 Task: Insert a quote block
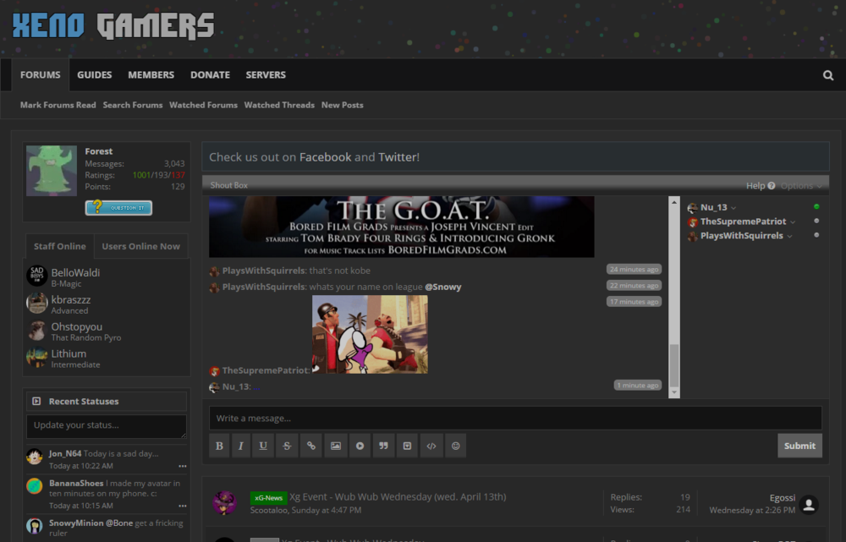coord(383,446)
